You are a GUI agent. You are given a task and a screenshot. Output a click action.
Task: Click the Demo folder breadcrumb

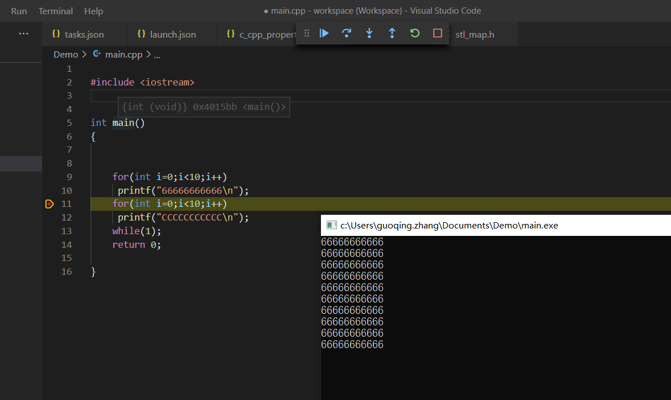coord(66,54)
